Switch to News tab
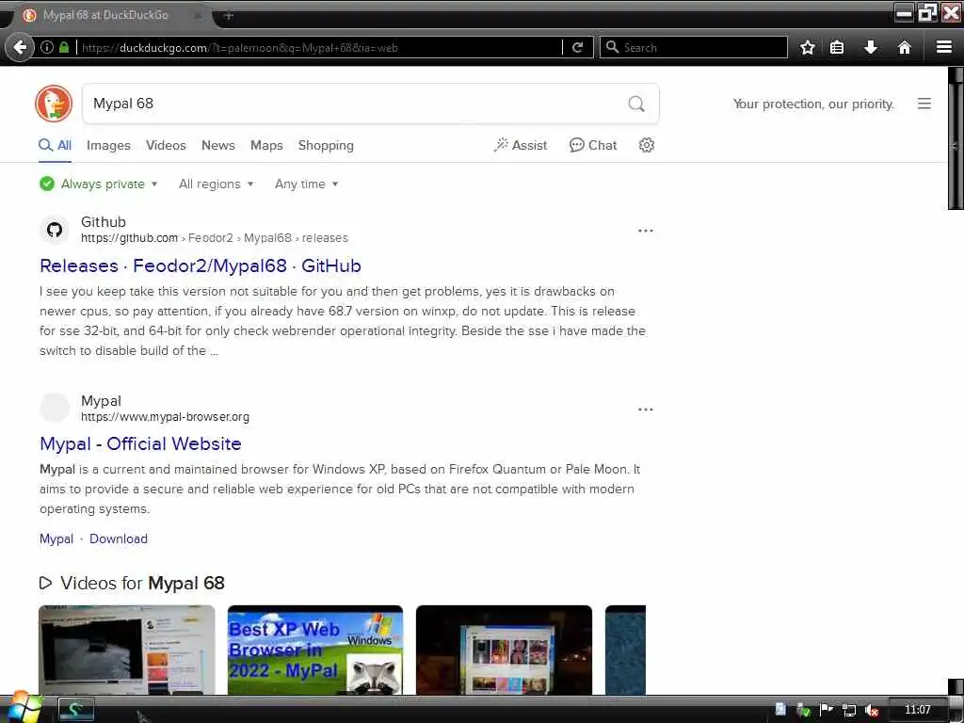Viewport: 964px width, 723px height. pos(217,146)
